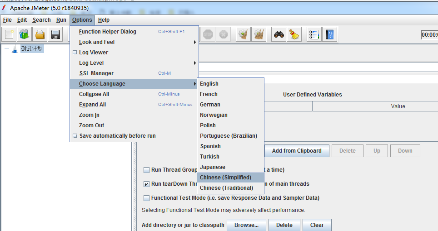The height and width of the screenshot is (231, 438).
Task: Select Spanish language
Action: click(230, 146)
